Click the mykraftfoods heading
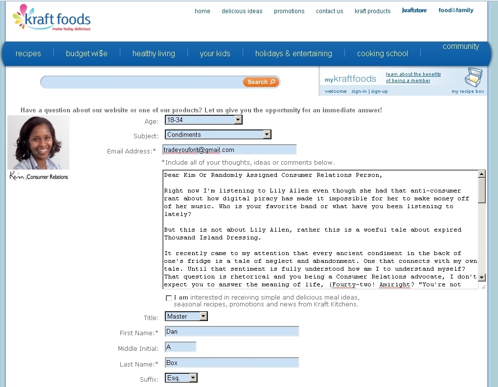This screenshot has width=498, height=387. (x=350, y=79)
